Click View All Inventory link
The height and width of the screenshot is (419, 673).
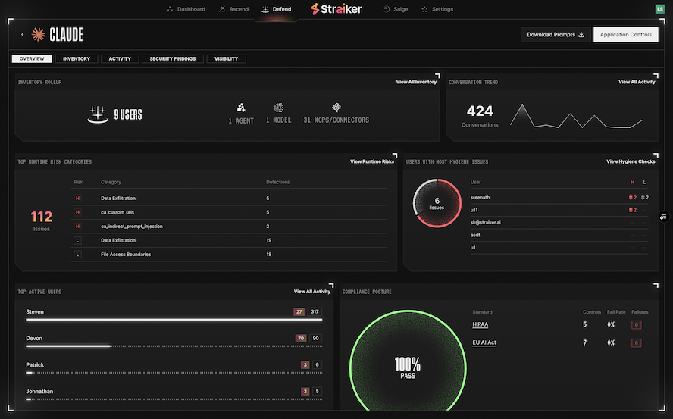416,82
